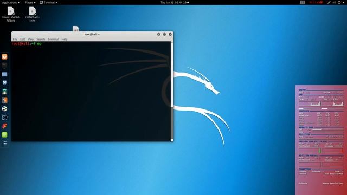Select the restart-vm-tools desktop file
Viewport: 347px width, 195px height.
(33, 14)
